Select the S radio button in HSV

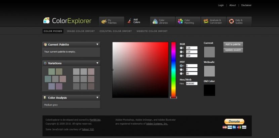click(181, 70)
